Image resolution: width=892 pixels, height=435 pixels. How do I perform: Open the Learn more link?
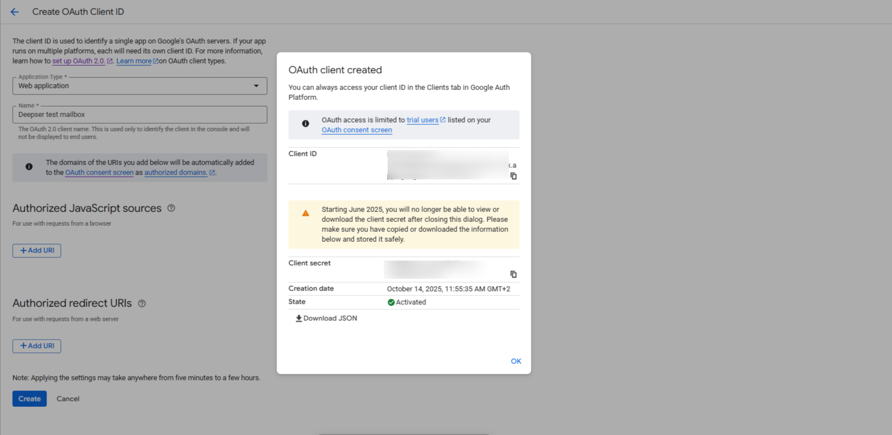134,61
